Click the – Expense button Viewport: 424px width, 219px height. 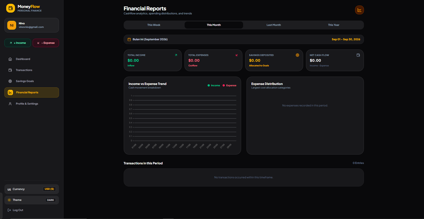pyautogui.click(x=46, y=43)
